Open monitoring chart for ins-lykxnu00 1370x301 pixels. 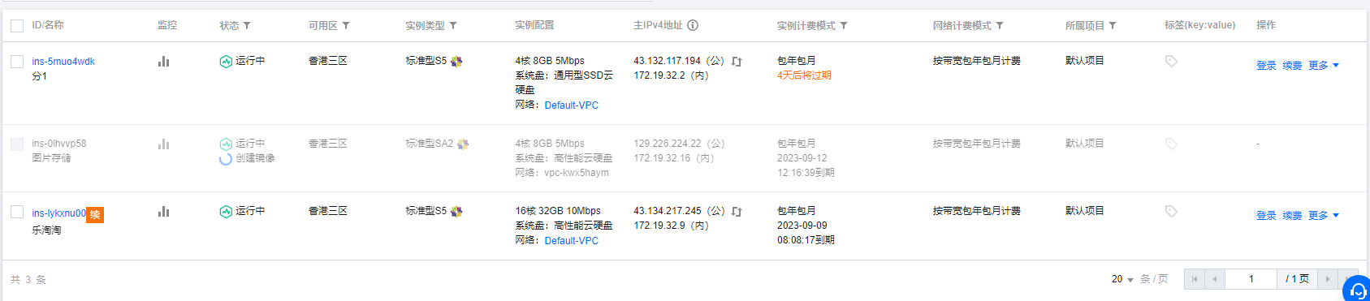point(164,212)
